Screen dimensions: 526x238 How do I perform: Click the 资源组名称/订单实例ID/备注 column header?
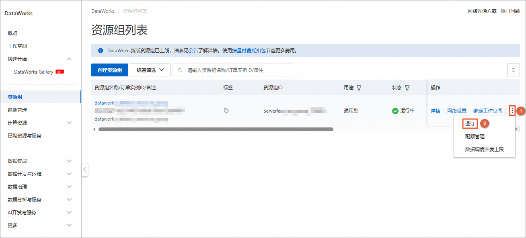point(125,88)
